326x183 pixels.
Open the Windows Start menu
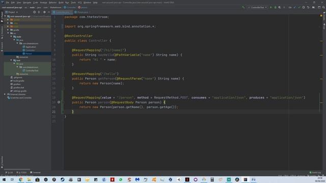(4, 179)
